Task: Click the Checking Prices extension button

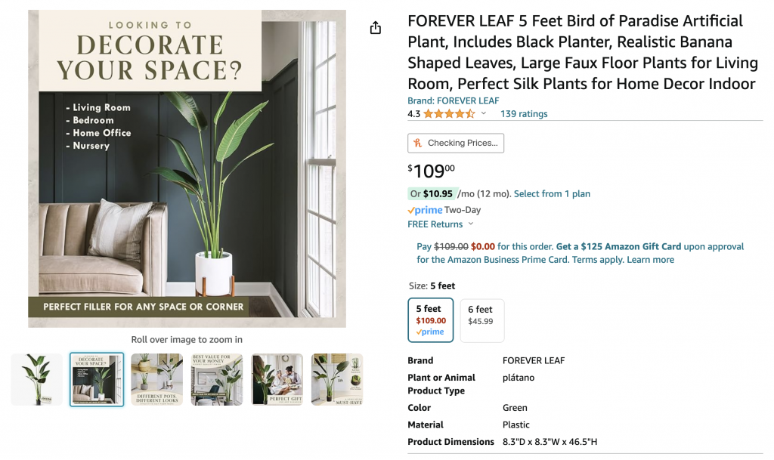Action: click(x=456, y=143)
